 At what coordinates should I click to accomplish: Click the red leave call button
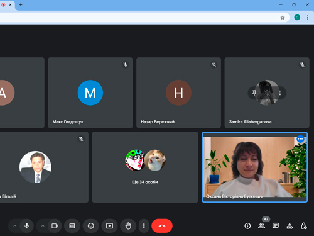[x=162, y=226]
